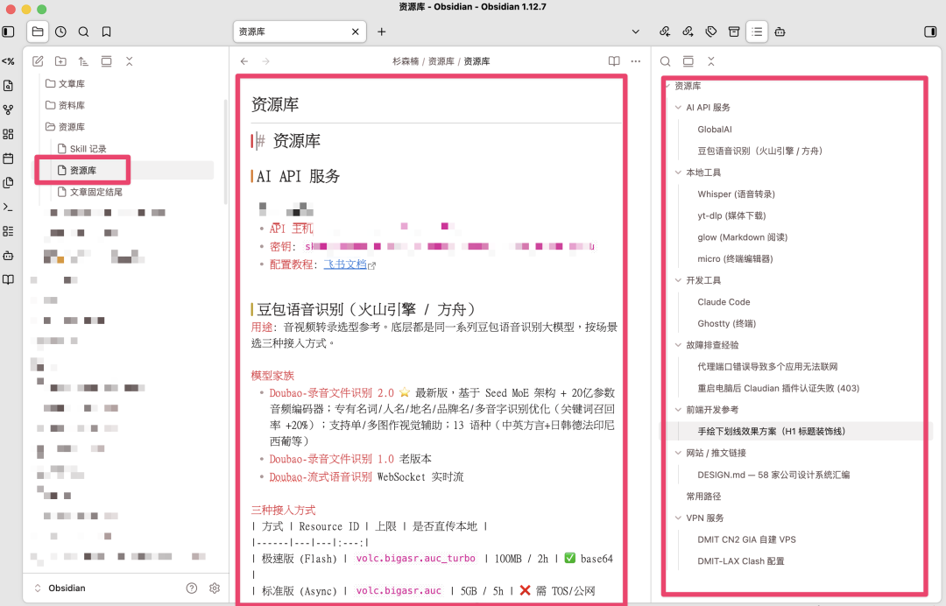Open the help icon beside vault name
Image resolution: width=946 pixels, height=606 pixels.
click(x=191, y=588)
